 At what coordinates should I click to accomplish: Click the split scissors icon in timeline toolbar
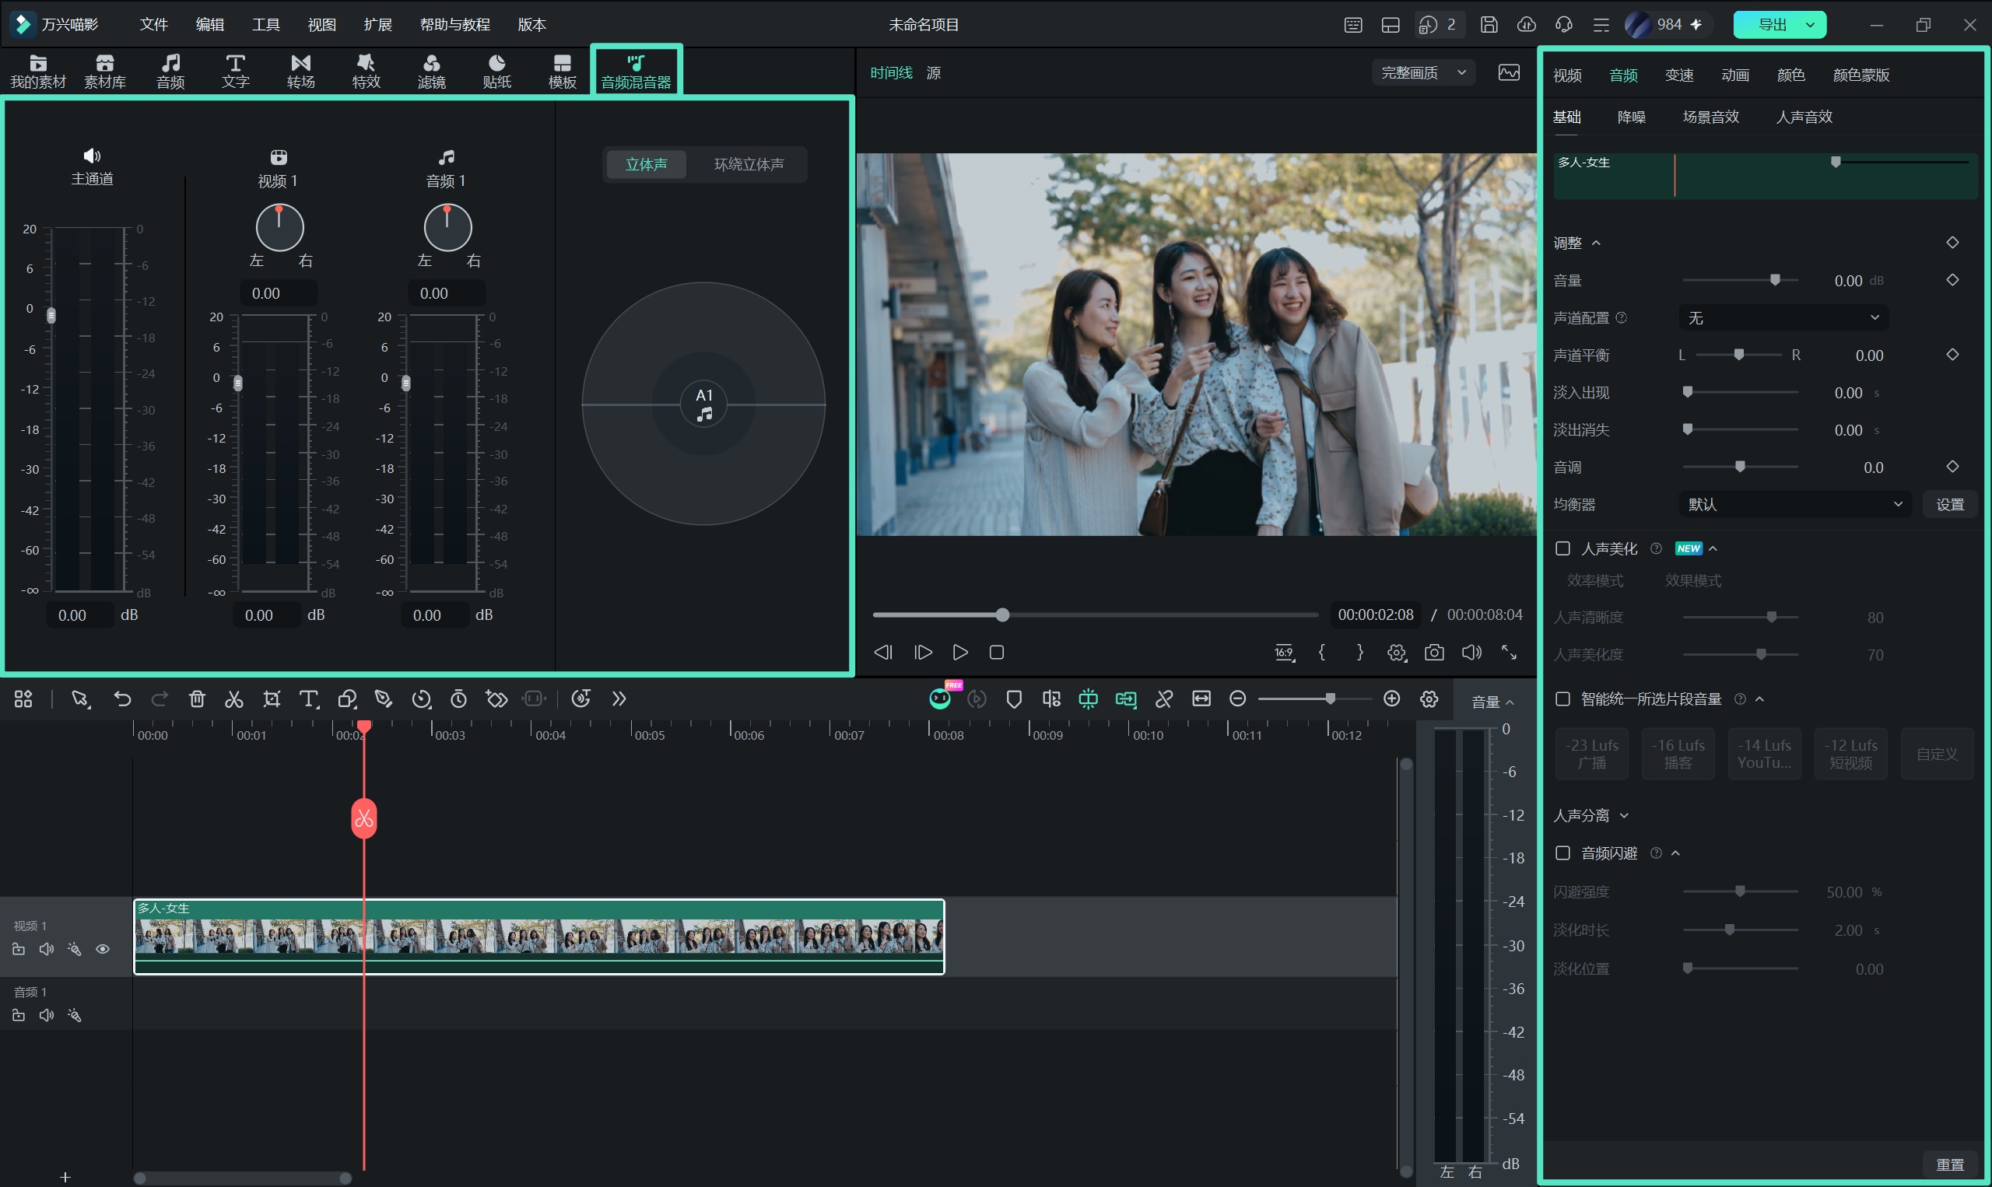pyautogui.click(x=233, y=699)
